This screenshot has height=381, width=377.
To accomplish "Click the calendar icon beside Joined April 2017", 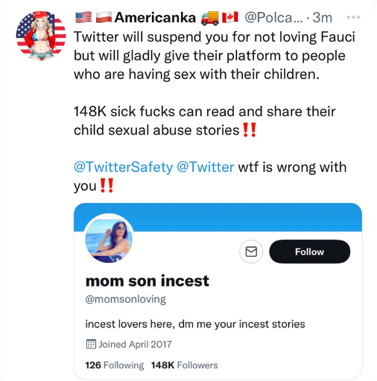I will pos(91,345).
